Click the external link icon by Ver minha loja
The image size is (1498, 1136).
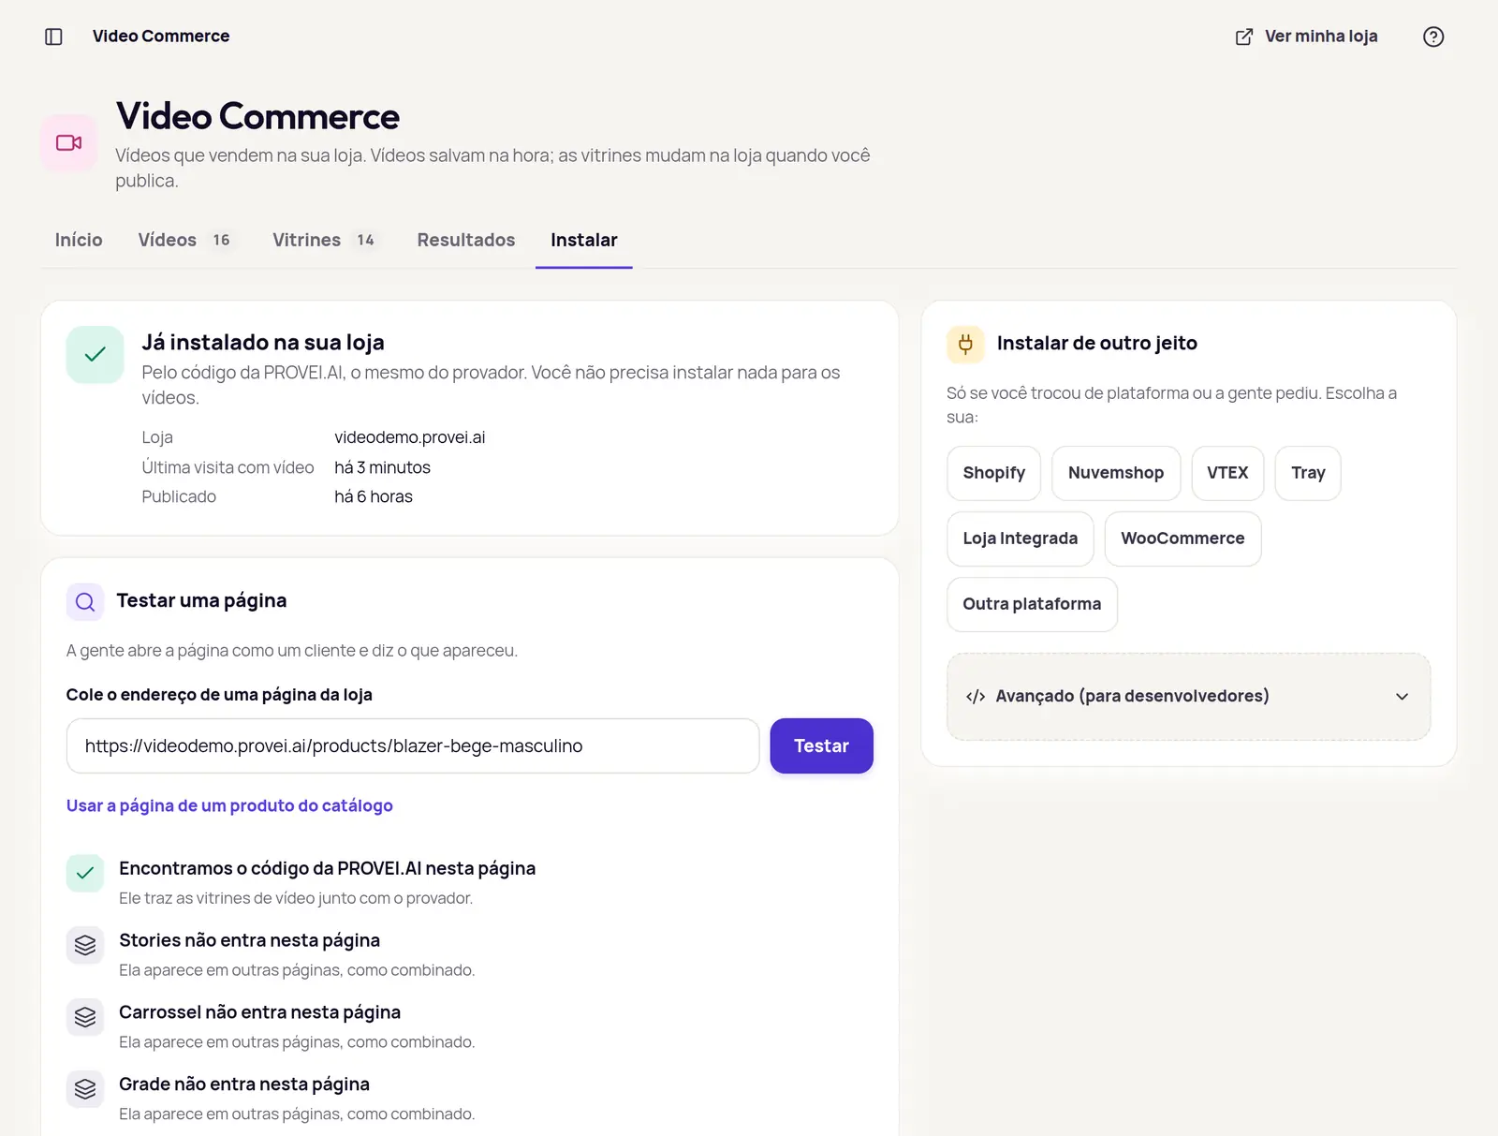point(1244,37)
